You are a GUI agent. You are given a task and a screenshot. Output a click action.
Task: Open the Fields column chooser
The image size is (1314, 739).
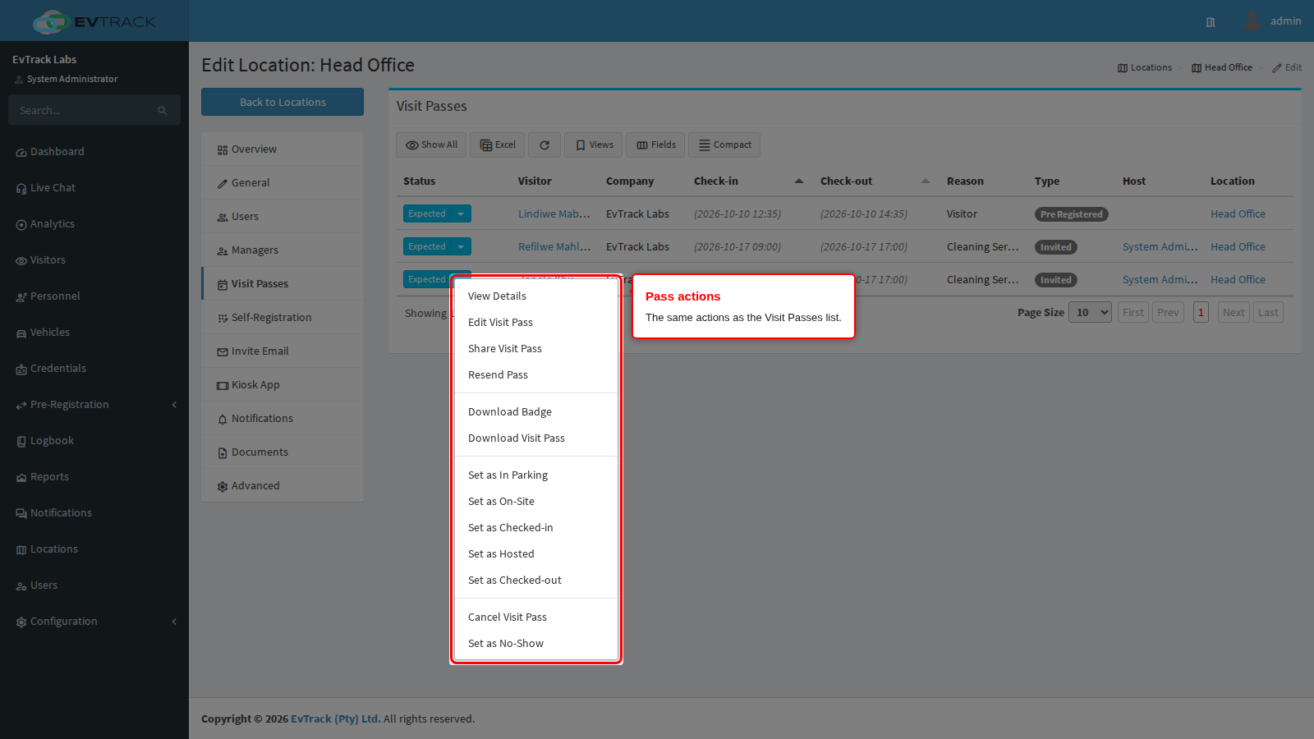pyautogui.click(x=656, y=145)
